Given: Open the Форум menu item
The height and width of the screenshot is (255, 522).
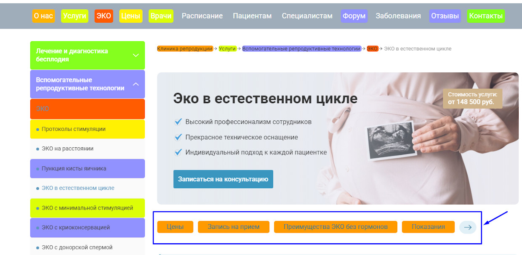Looking at the screenshot, I should tap(354, 16).
